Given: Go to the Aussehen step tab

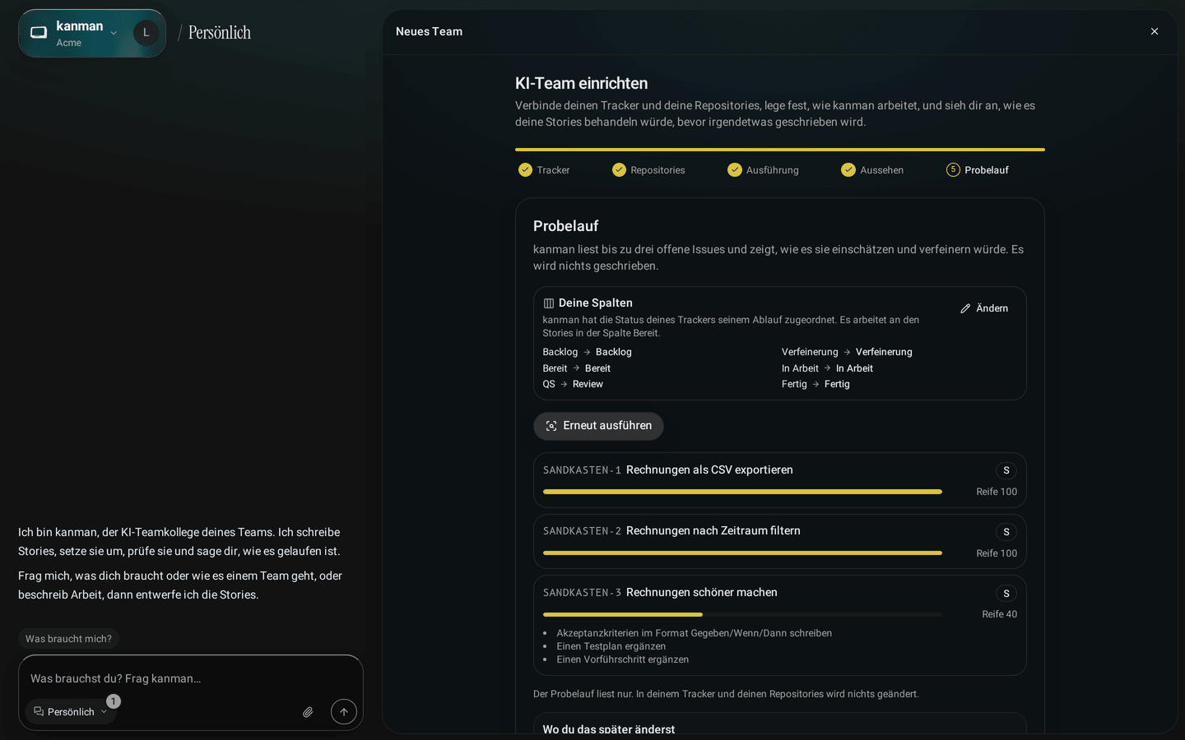Looking at the screenshot, I should click(872, 170).
